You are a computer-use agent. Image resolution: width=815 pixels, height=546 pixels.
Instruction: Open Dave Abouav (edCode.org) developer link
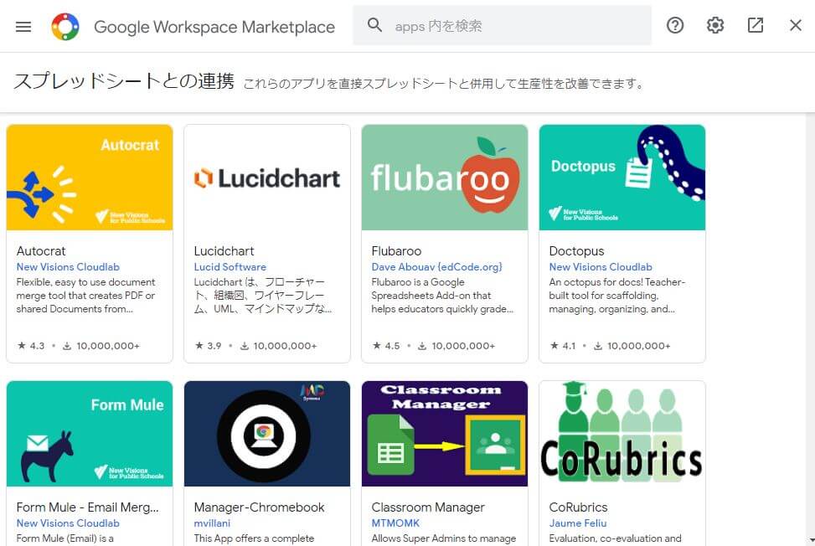coord(436,267)
